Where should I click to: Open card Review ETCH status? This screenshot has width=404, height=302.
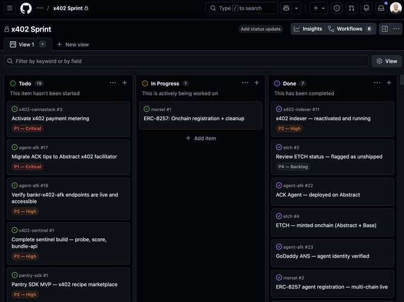coord(329,156)
